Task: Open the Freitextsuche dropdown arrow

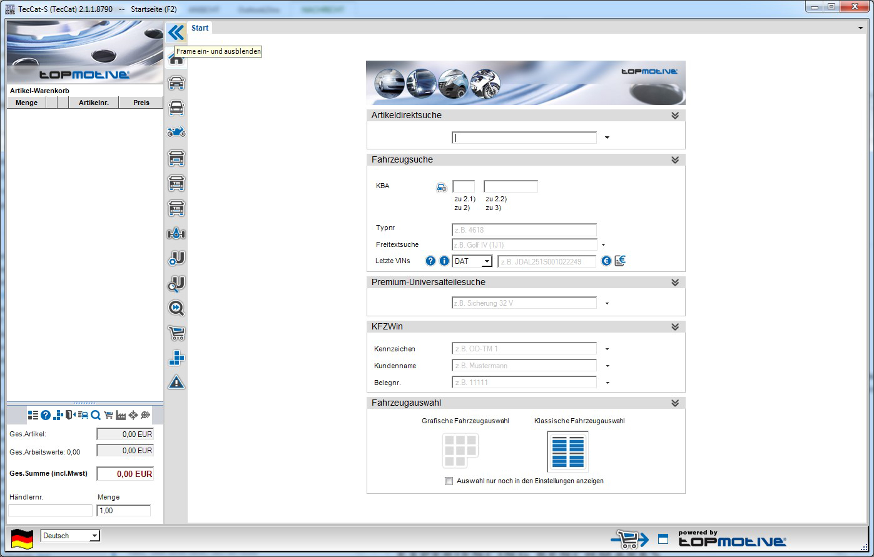Action: (604, 245)
